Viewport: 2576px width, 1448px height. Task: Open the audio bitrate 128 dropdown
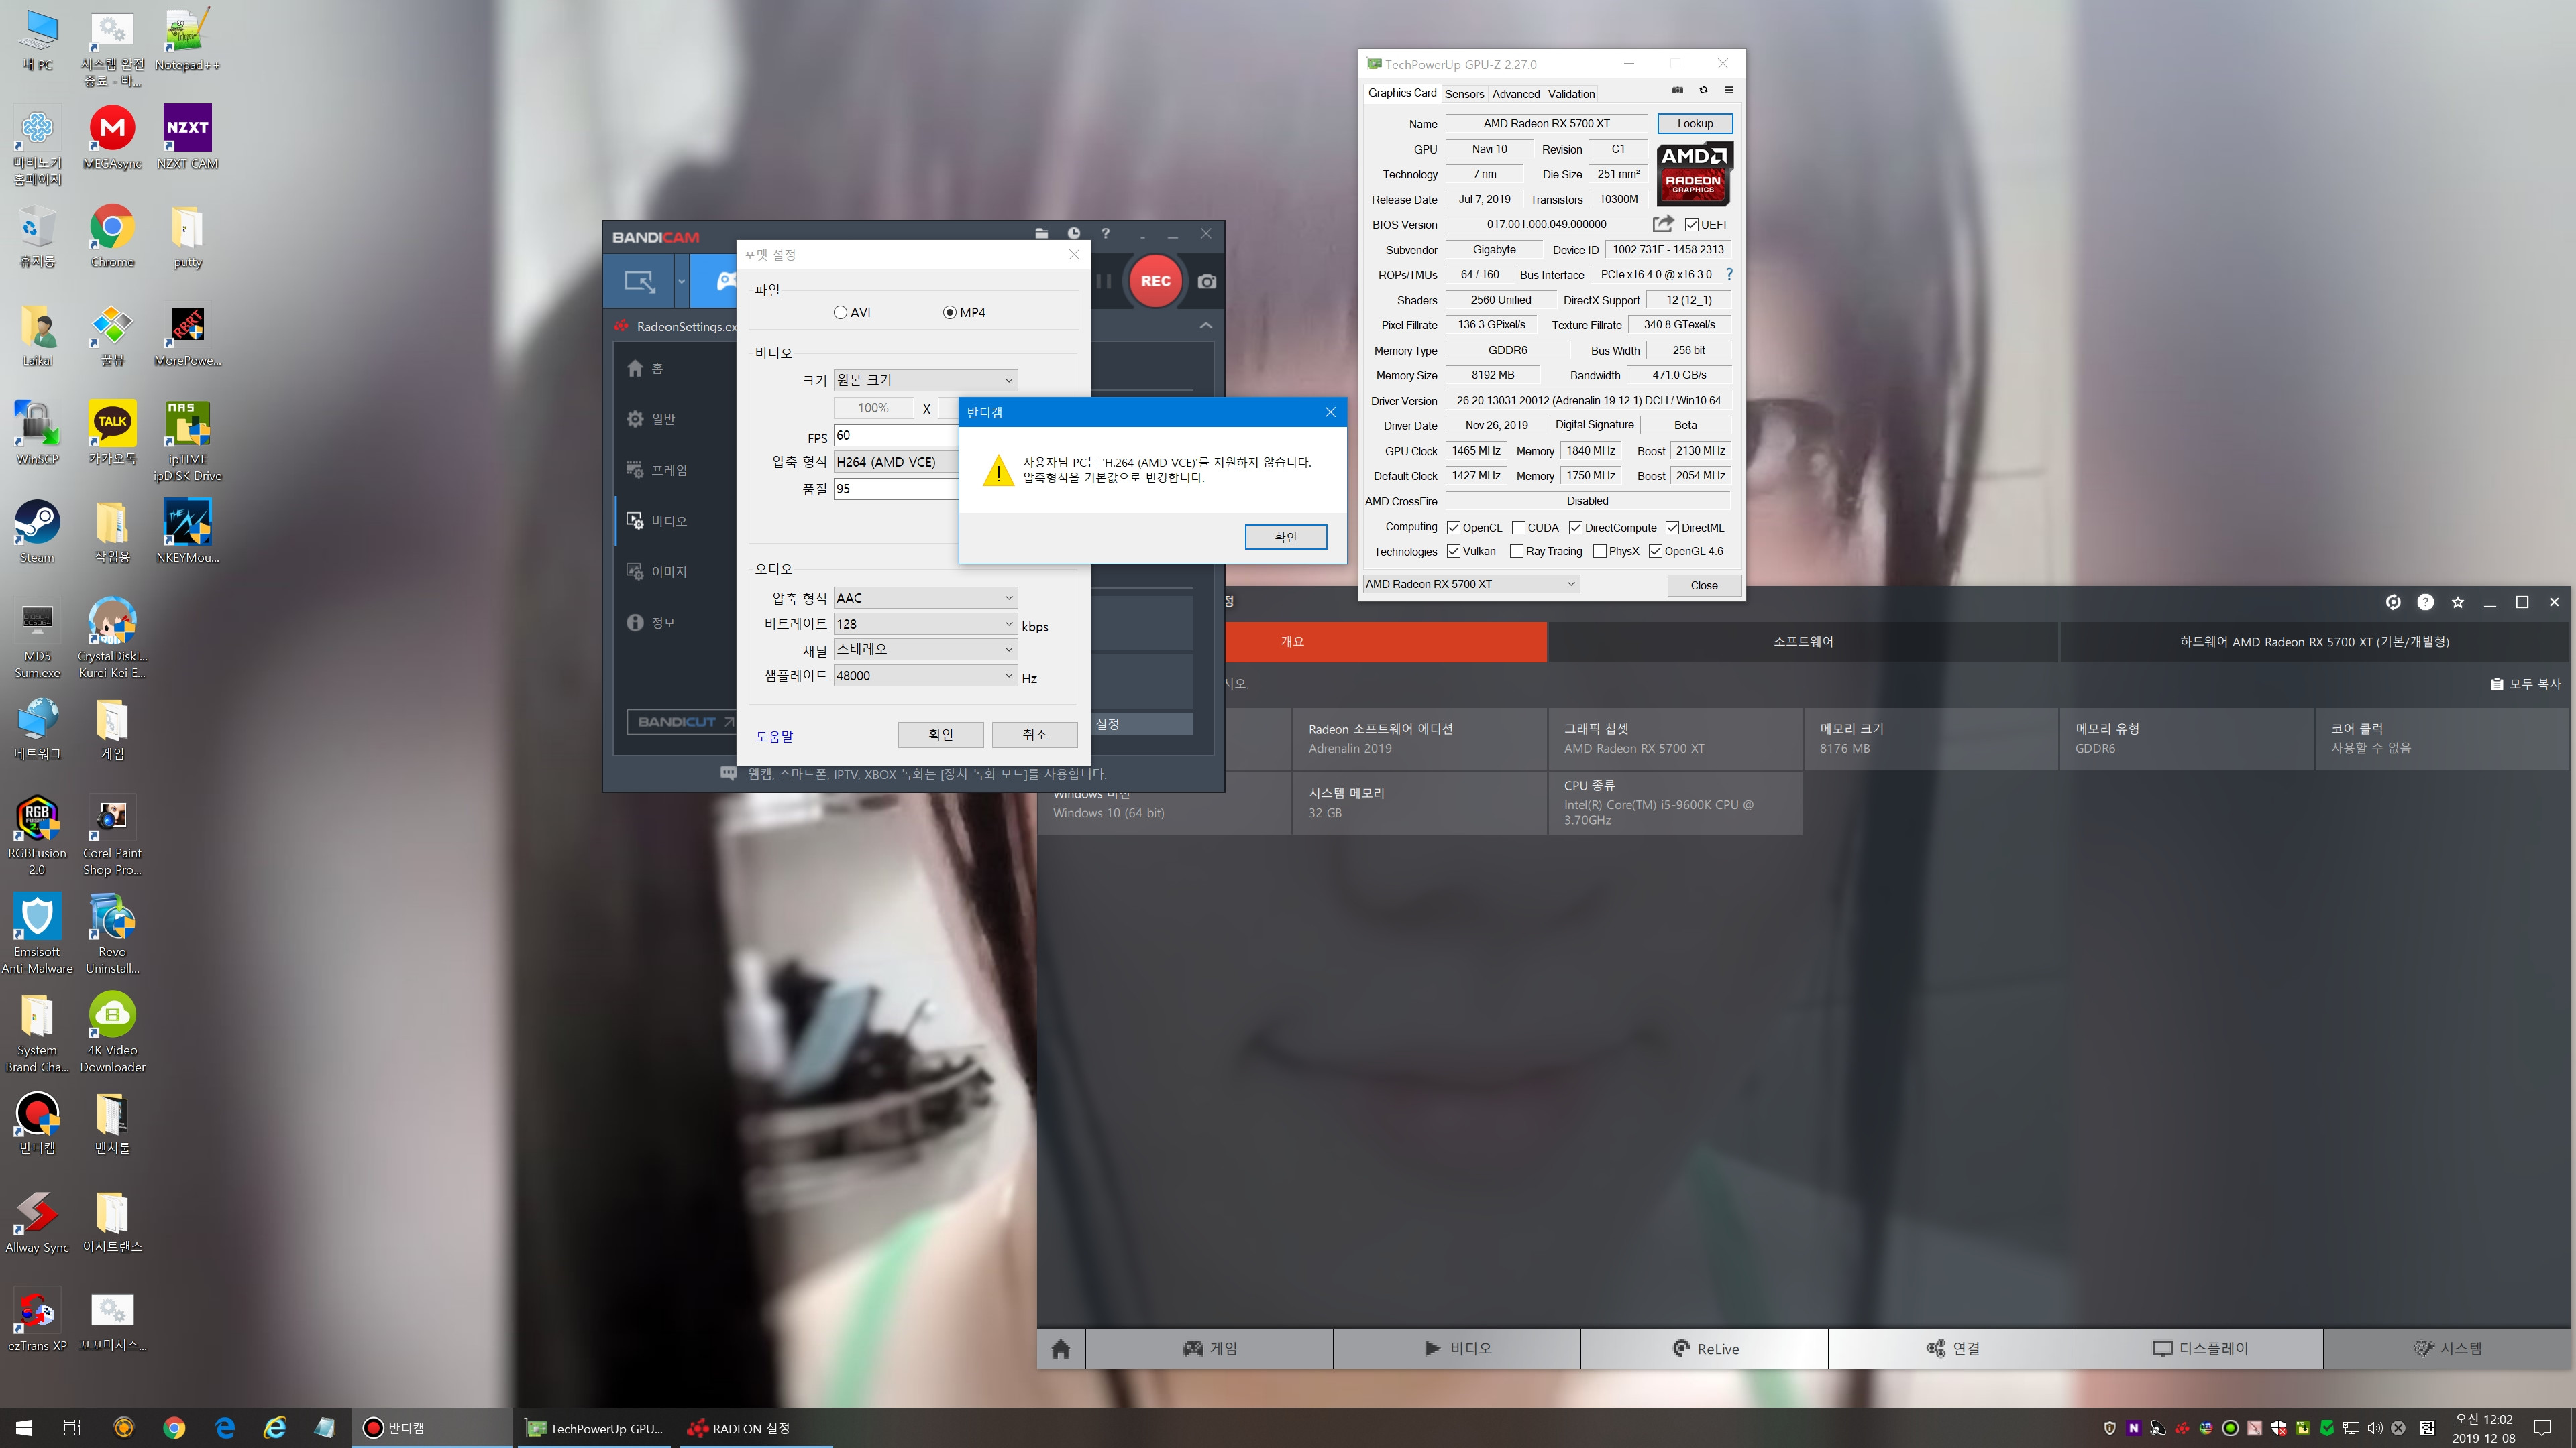tap(925, 623)
